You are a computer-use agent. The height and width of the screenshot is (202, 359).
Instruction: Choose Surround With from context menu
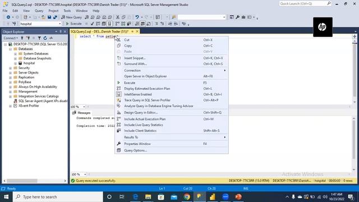tap(172, 64)
